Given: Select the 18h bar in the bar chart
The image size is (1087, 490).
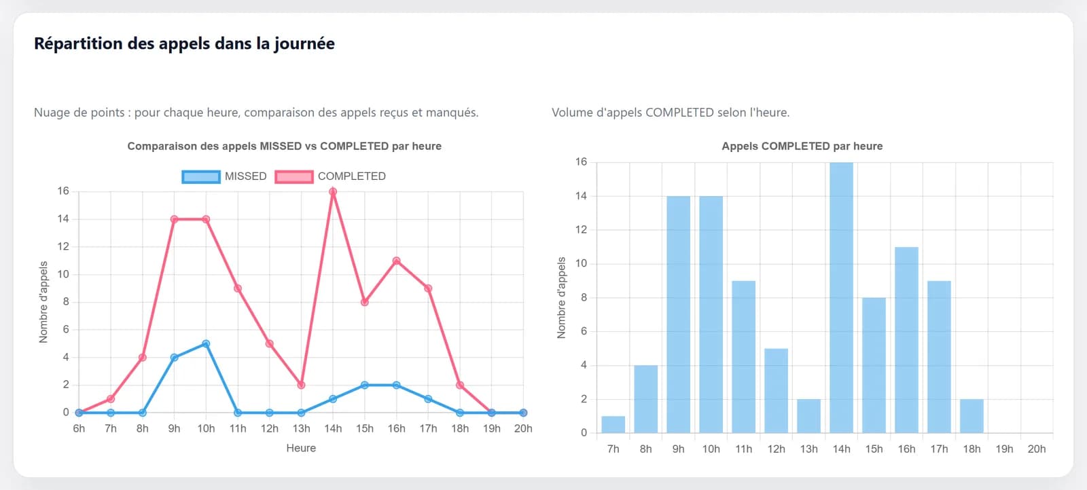Looking at the screenshot, I should (972, 416).
